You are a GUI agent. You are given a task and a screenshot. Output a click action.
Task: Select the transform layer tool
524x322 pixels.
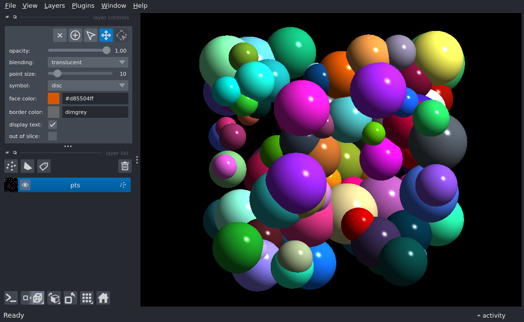(x=122, y=35)
